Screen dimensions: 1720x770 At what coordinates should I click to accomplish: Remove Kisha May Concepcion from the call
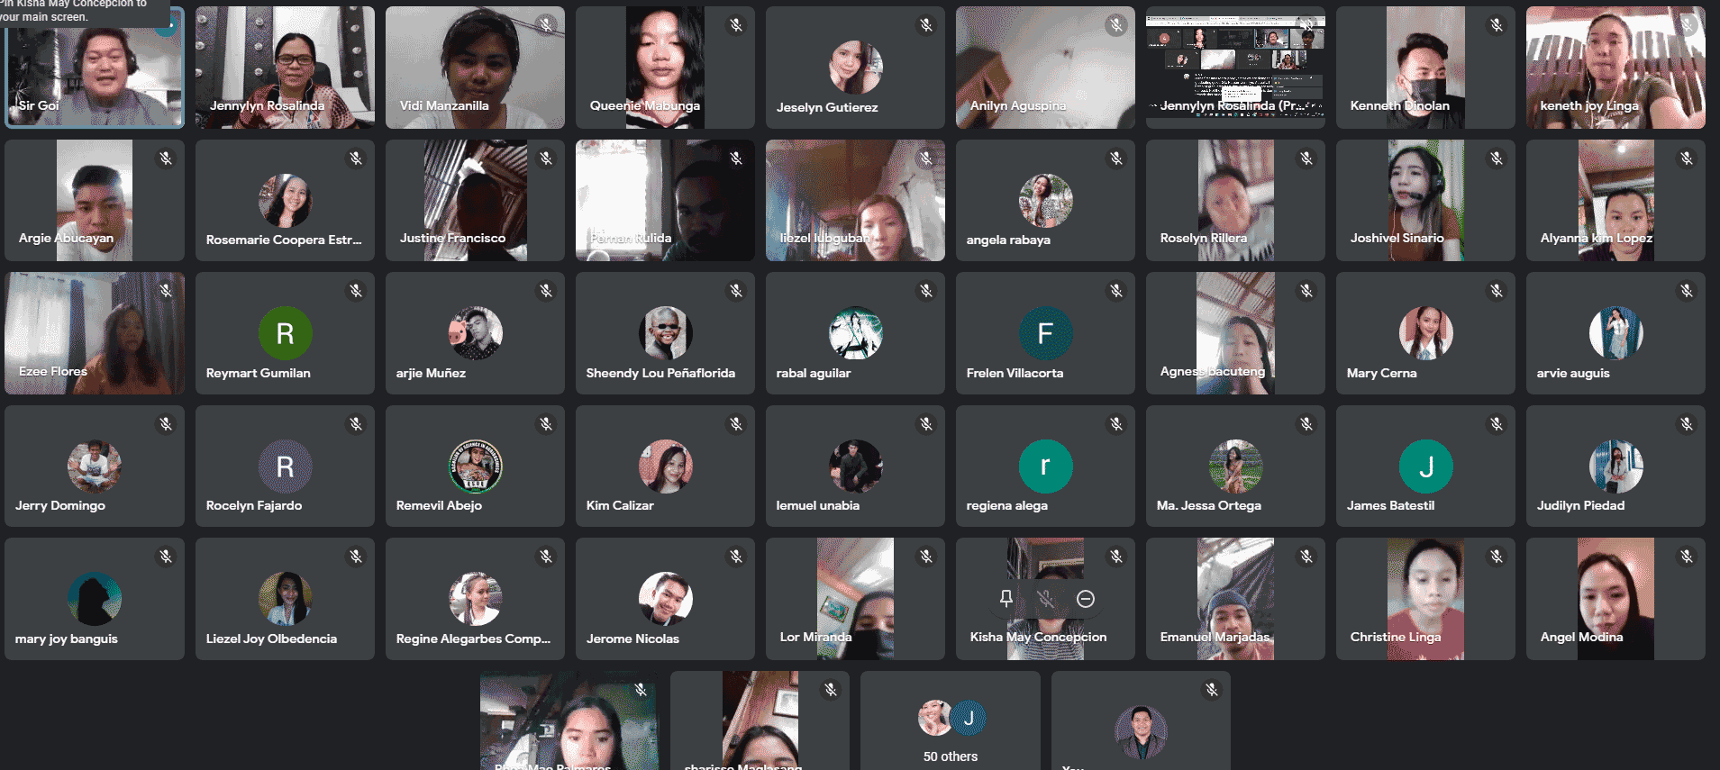click(x=1085, y=599)
